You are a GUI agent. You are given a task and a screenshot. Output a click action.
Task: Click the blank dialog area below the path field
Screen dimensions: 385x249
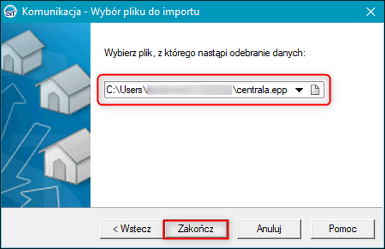point(237,154)
